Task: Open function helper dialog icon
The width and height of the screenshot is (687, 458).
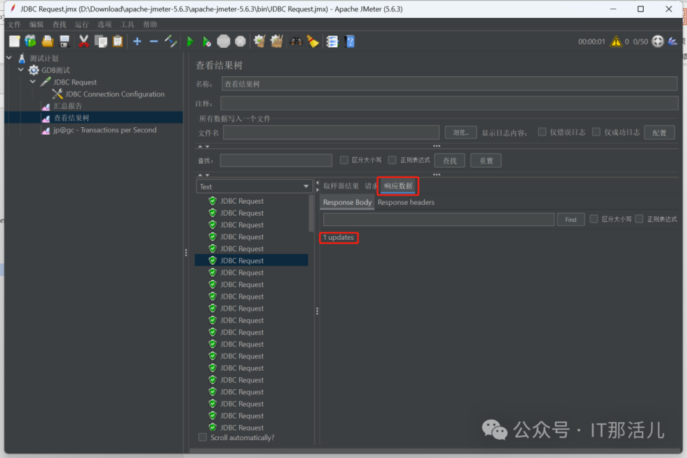Action: [332, 41]
